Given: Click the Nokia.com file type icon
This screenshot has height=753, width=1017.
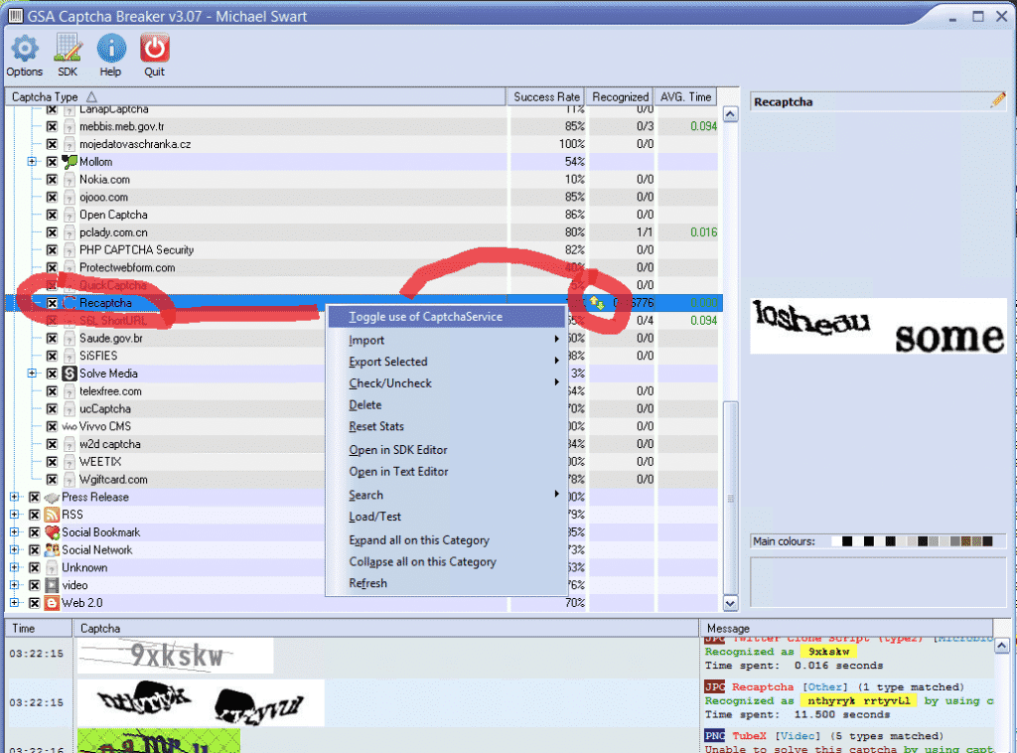Looking at the screenshot, I should (x=70, y=180).
